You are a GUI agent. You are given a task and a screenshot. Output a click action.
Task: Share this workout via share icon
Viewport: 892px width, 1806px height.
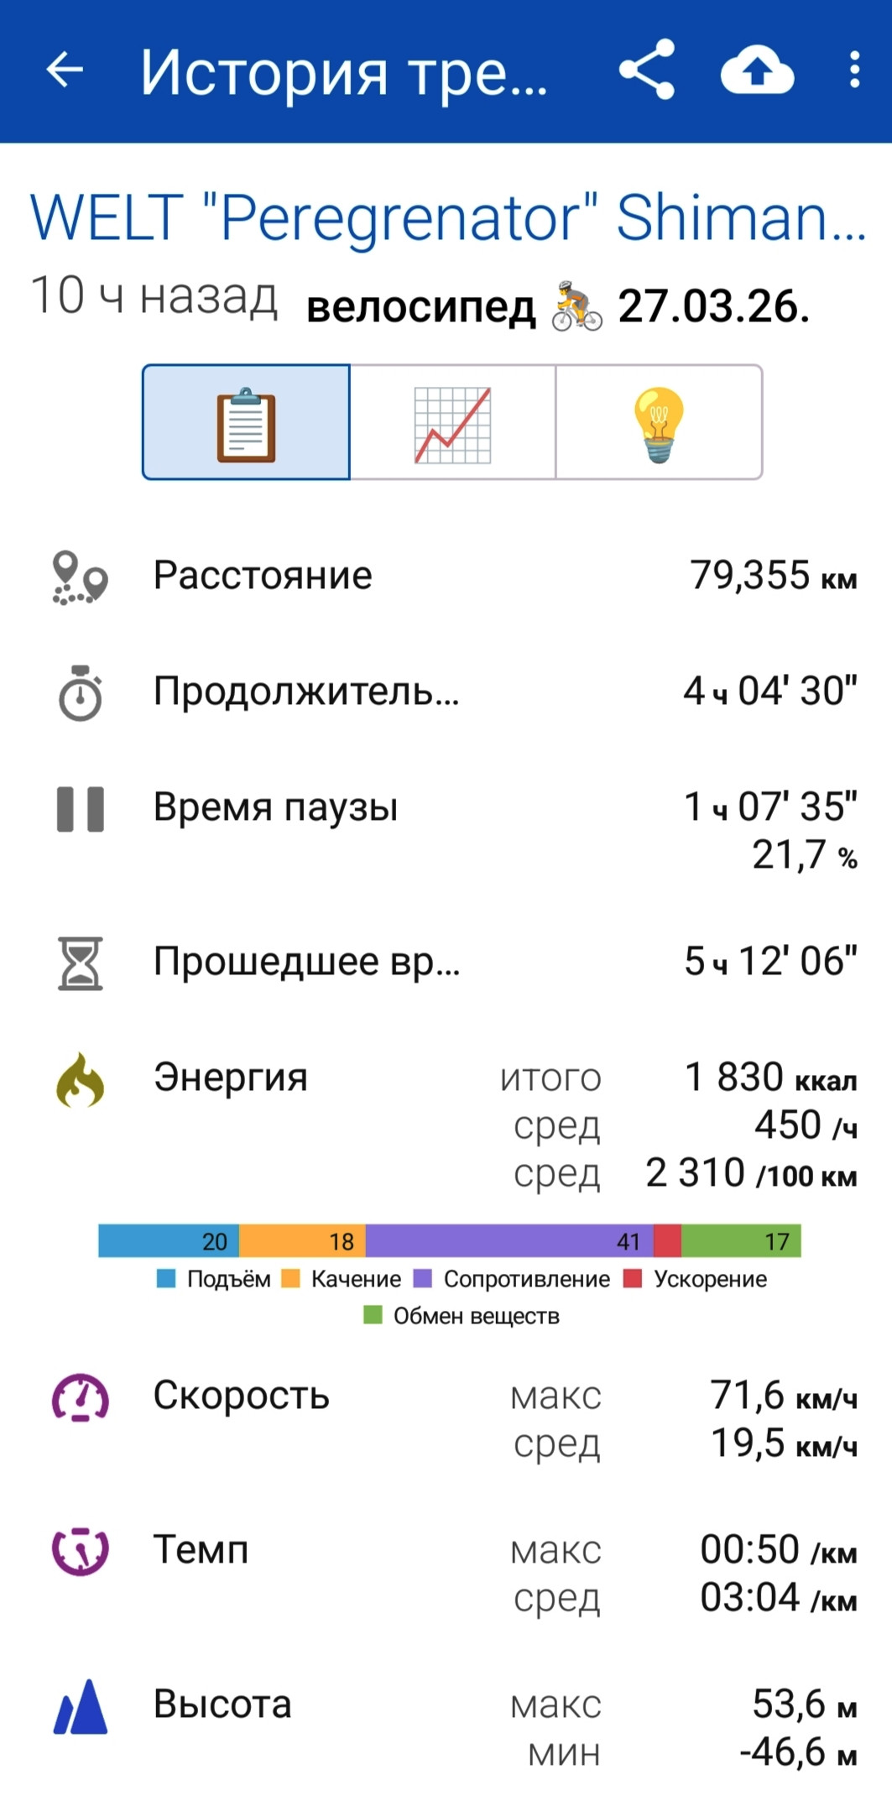(x=647, y=70)
